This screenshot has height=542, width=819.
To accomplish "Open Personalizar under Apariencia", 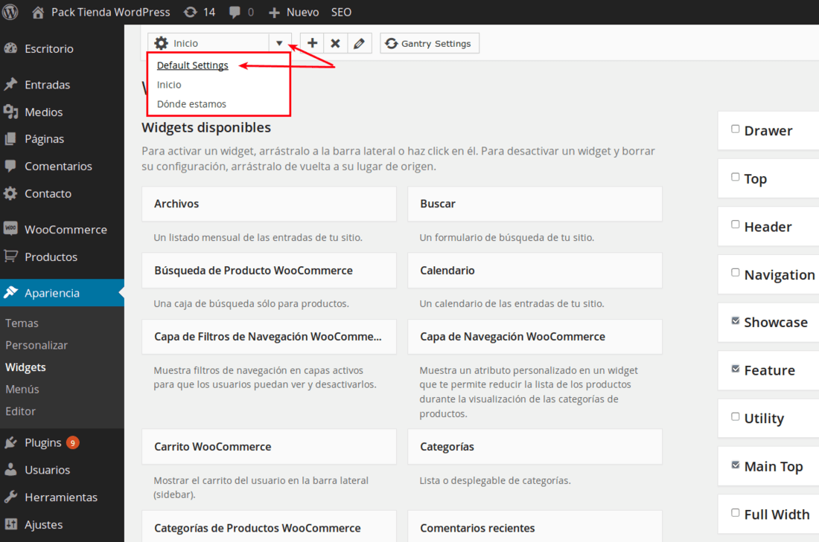I will pos(36,345).
